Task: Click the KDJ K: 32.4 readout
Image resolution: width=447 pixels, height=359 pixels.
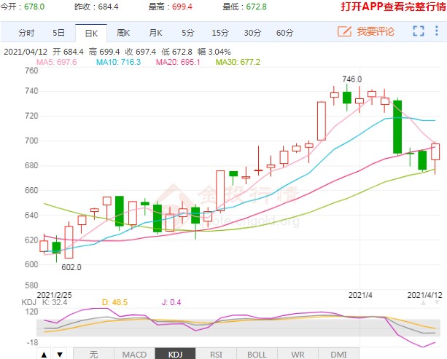Action: [x=44, y=302]
